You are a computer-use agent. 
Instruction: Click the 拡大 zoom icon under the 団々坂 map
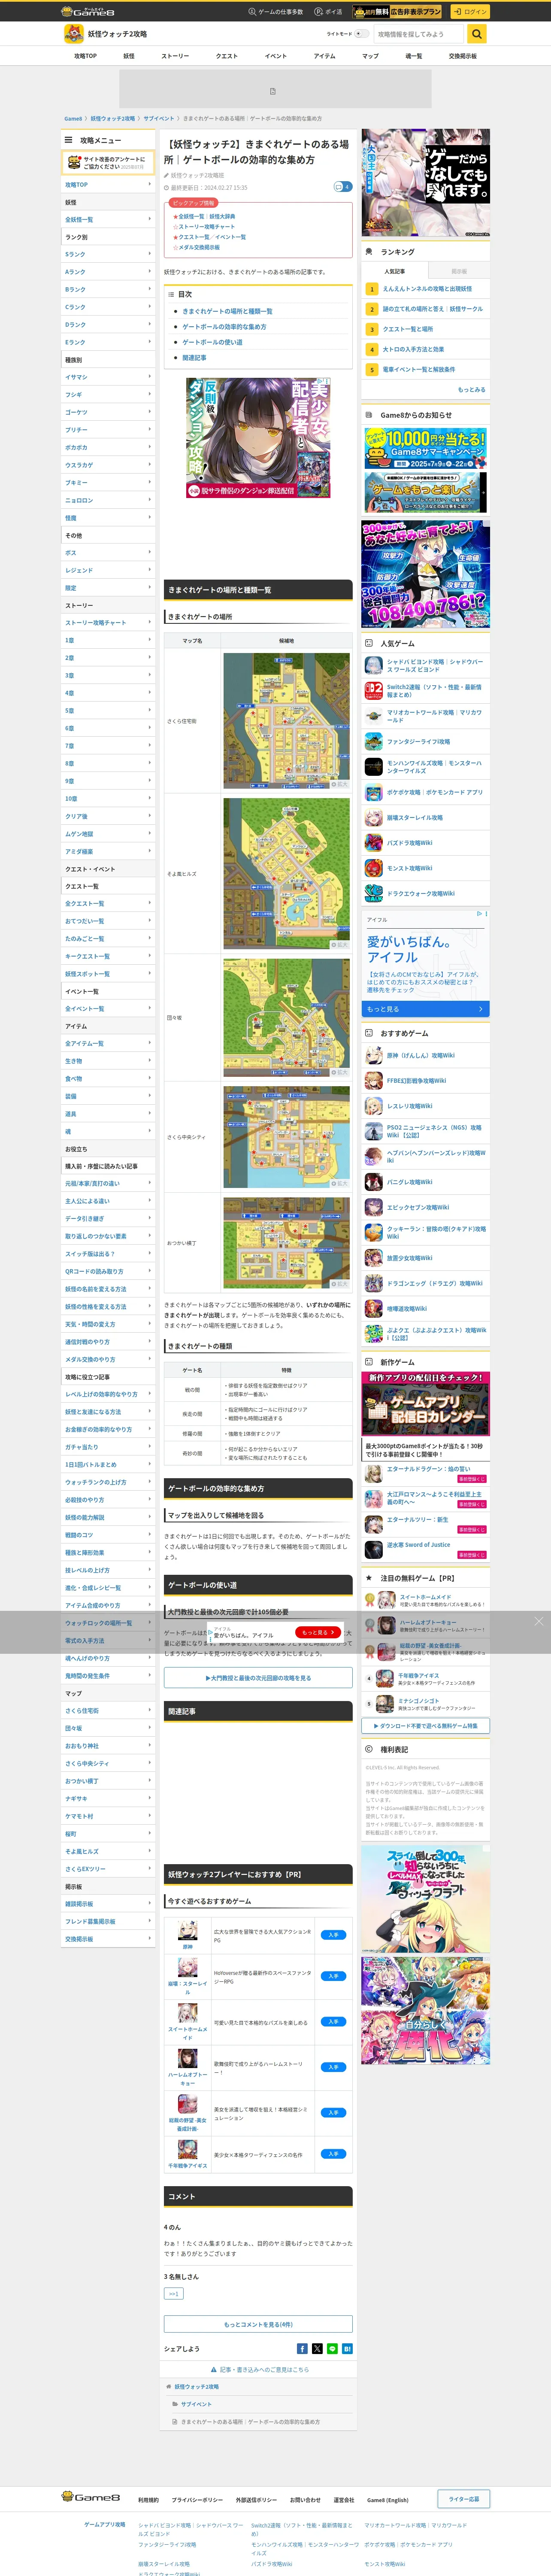(340, 1072)
